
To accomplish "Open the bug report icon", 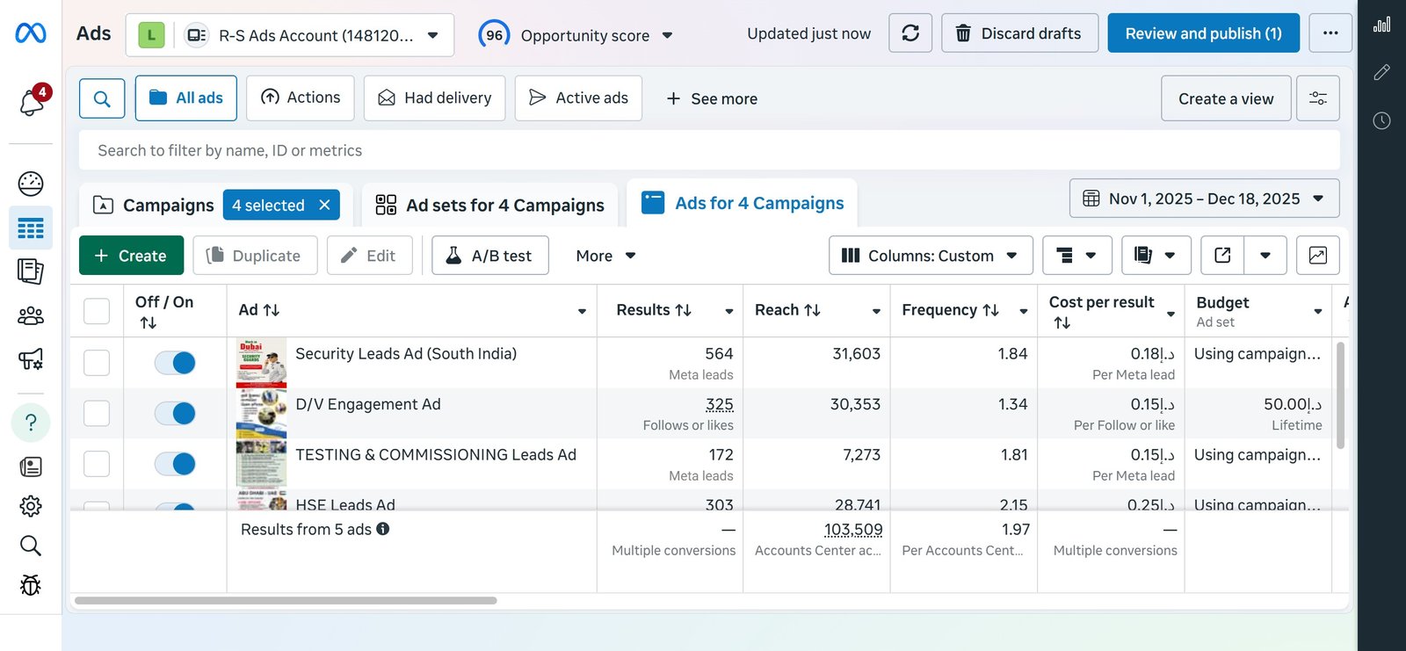I will tap(31, 585).
